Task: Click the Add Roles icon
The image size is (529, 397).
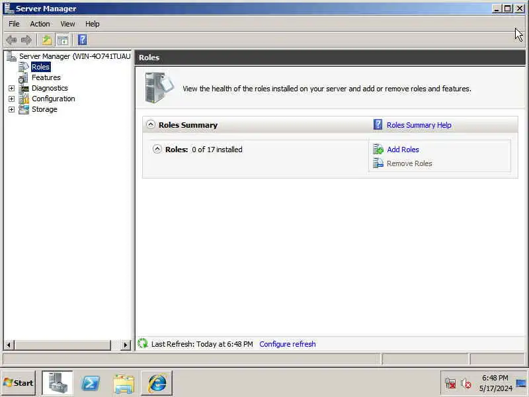Action: coord(378,150)
